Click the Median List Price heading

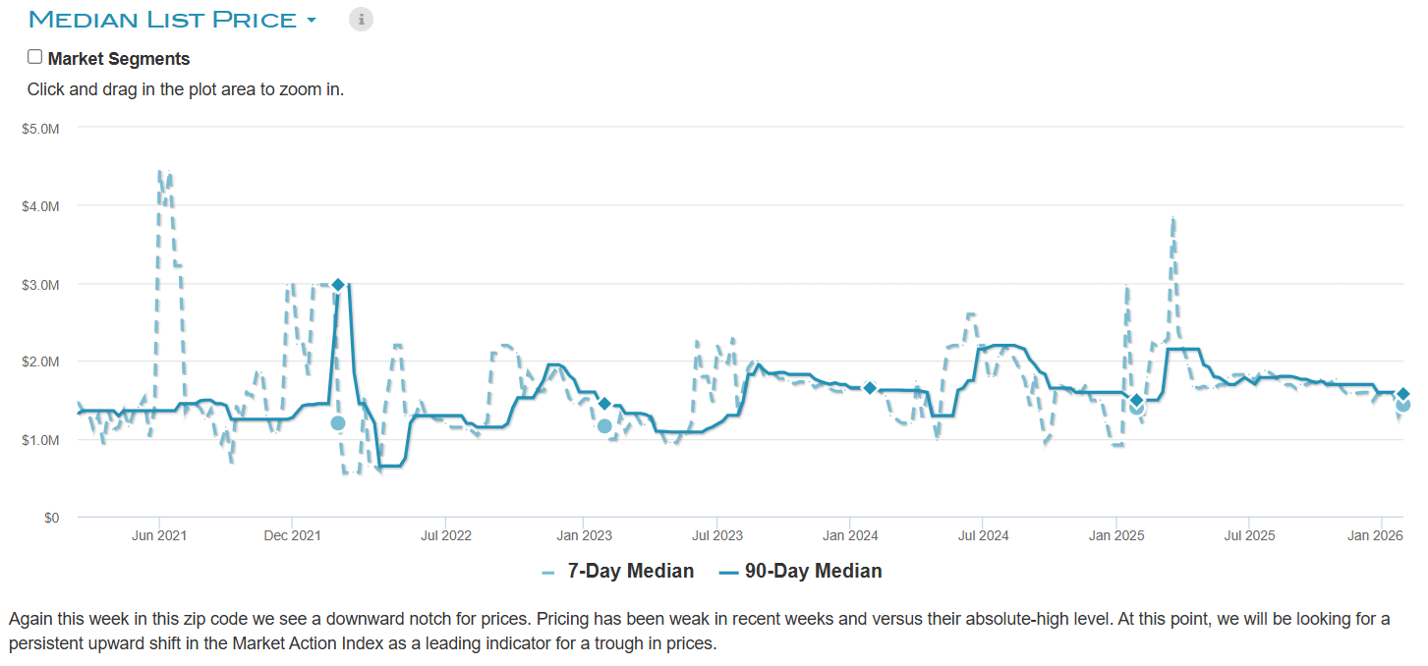pyautogui.click(x=162, y=20)
